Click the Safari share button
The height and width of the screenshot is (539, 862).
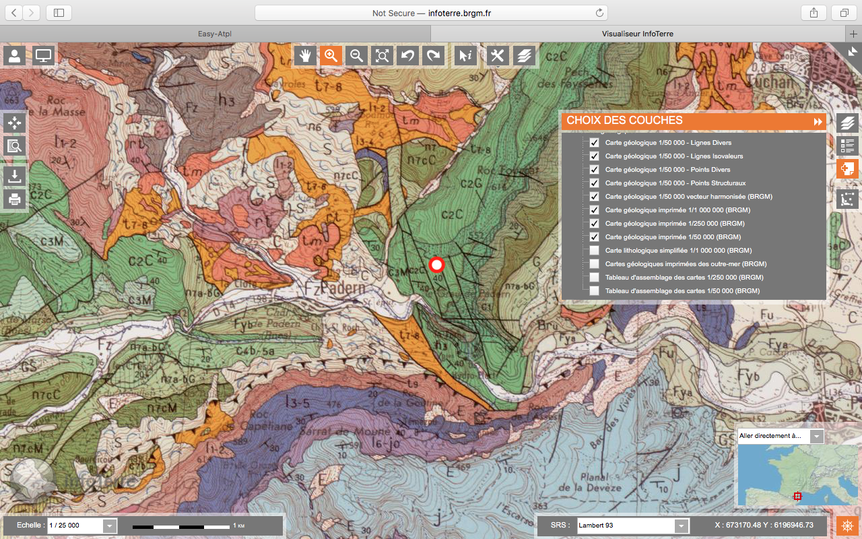pyautogui.click(x=814, y=13)
